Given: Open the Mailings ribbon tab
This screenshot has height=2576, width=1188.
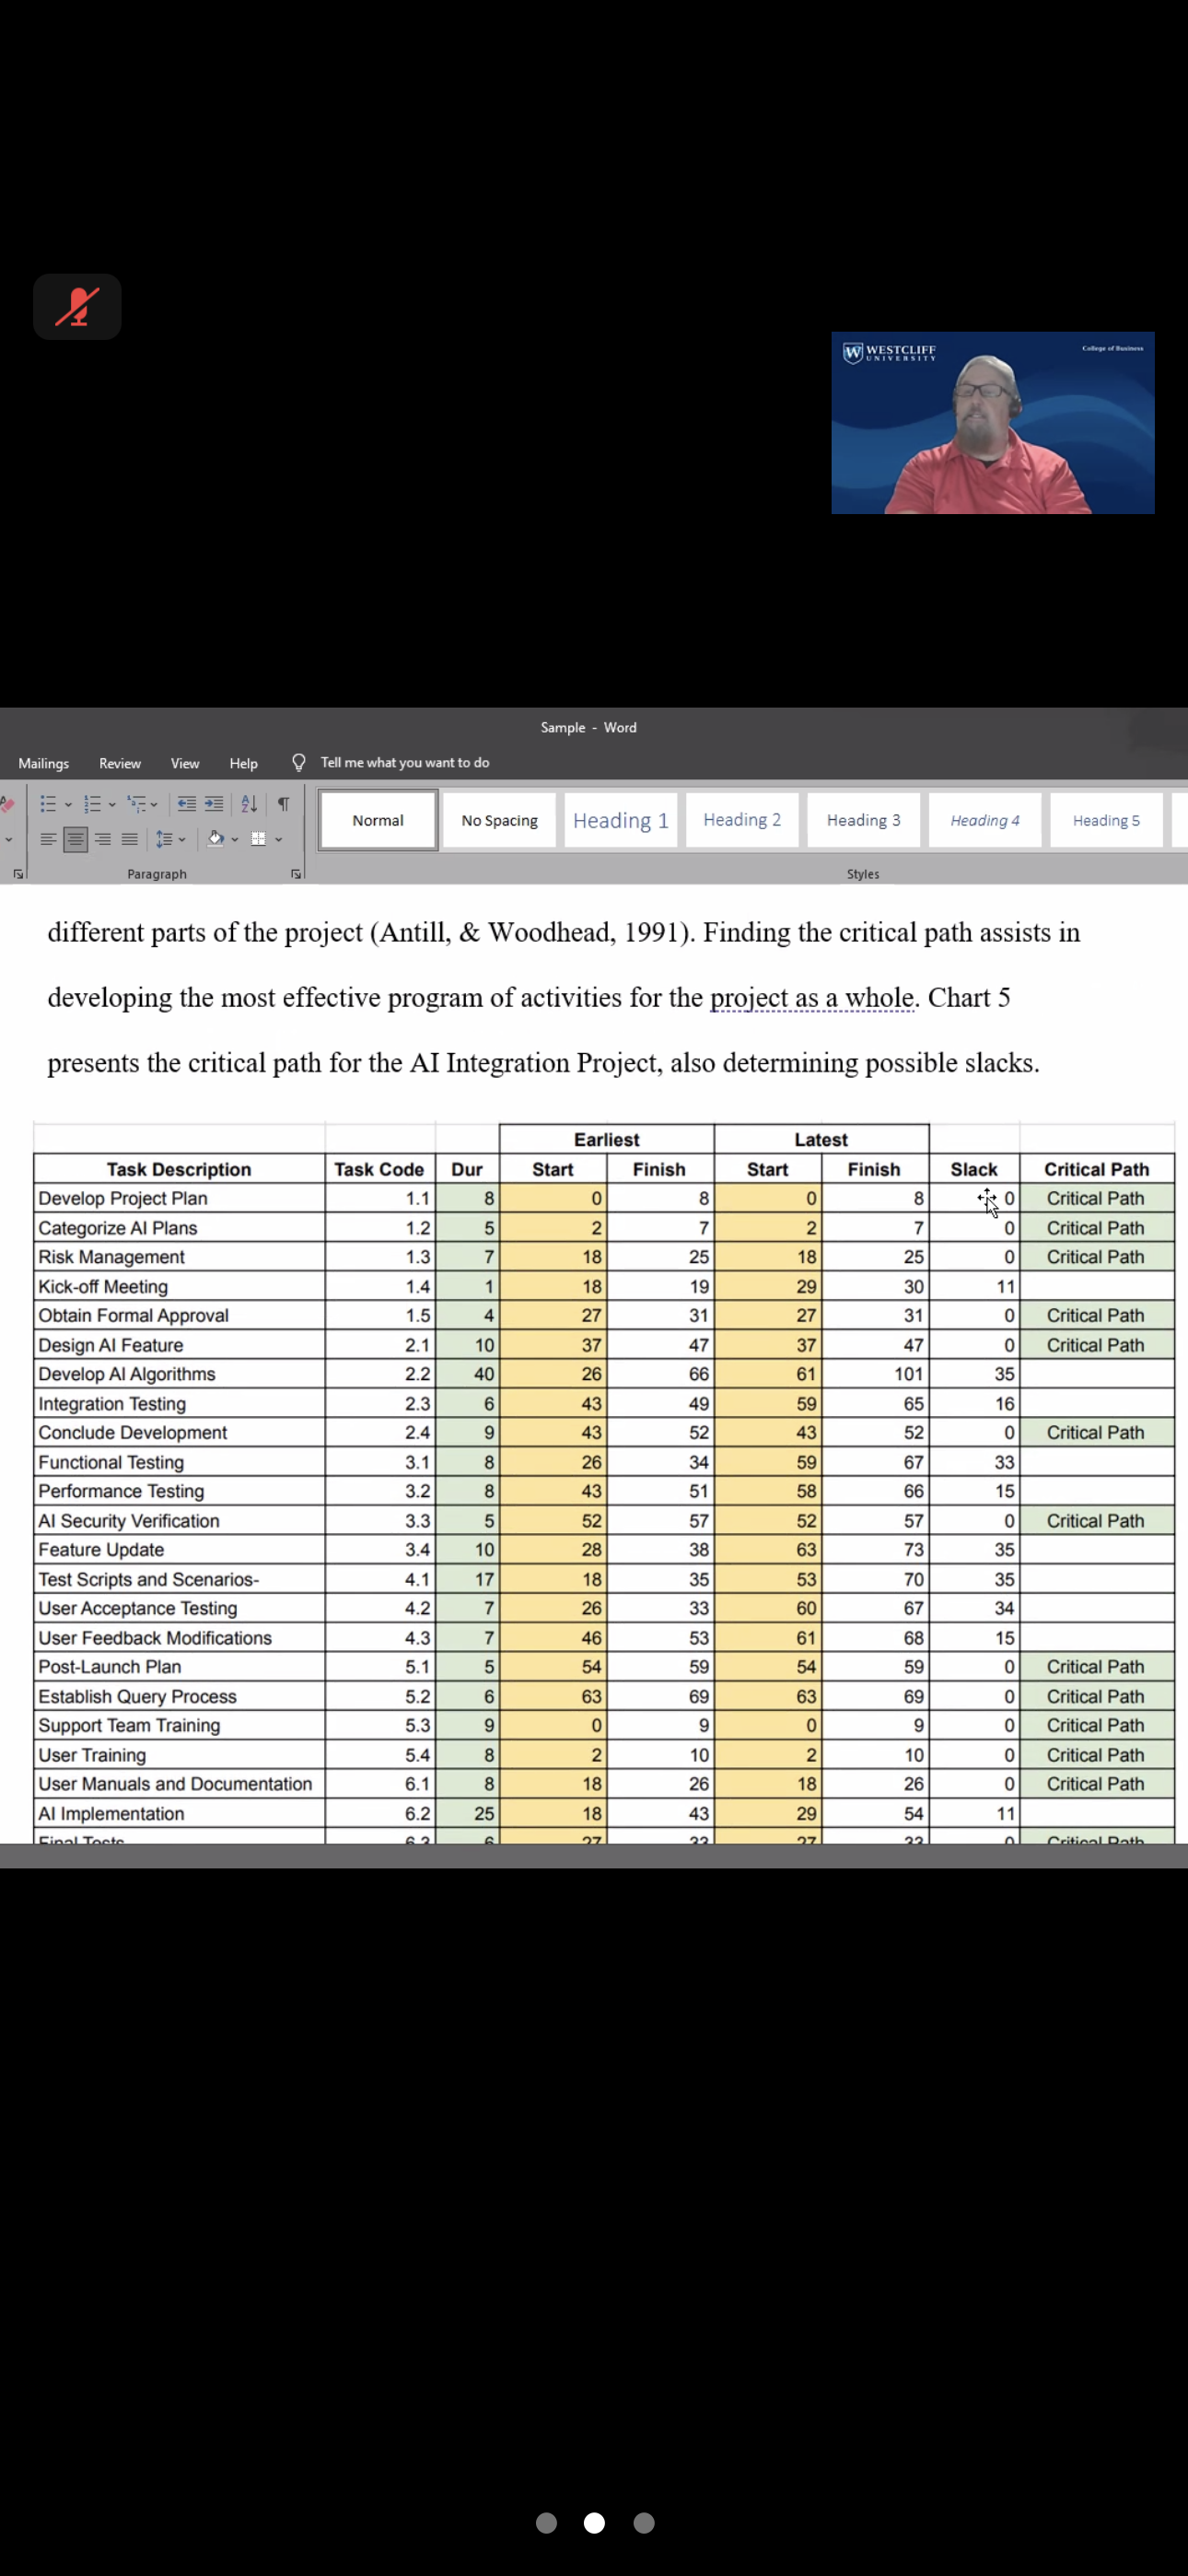Looking at the screenshot, I should [x=44, y=763].
